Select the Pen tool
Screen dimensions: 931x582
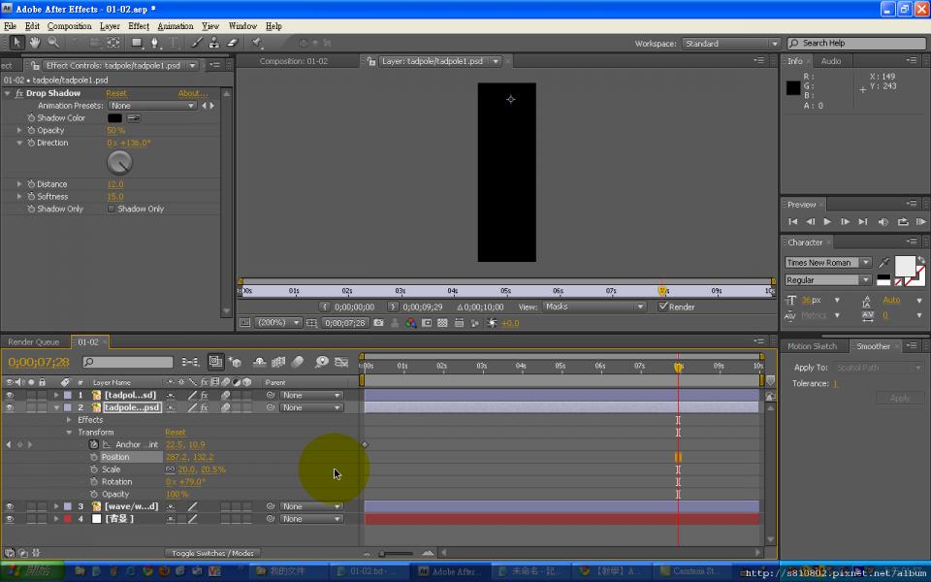point(155,43)
